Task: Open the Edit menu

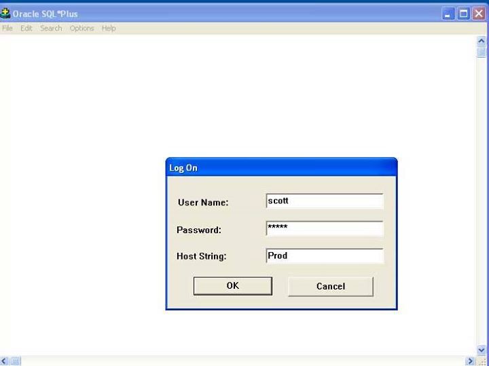Action: (x=26, y=28)
